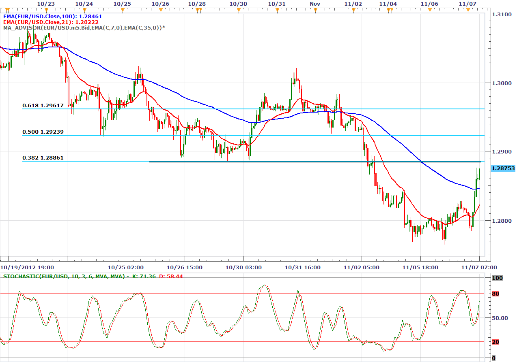Select the orange marker under 11/06
Viewport: 517px width, 362px height.
pyautogui.click(x=429, y=9)
